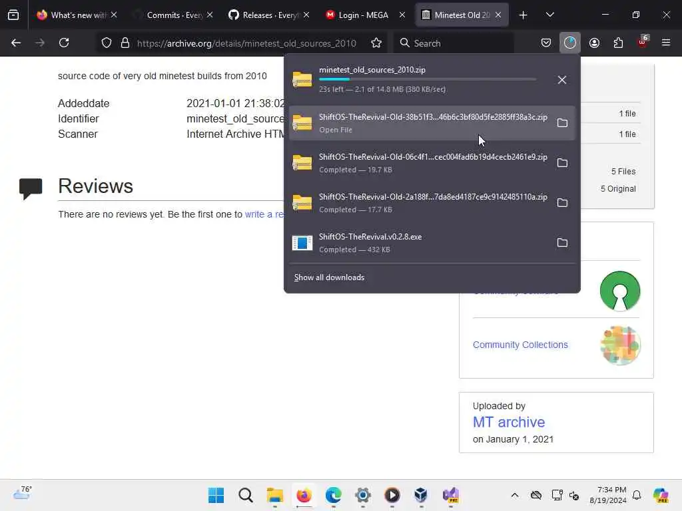Click the 5 Files download count
682x511 pixels.
(x=623, y=171)
